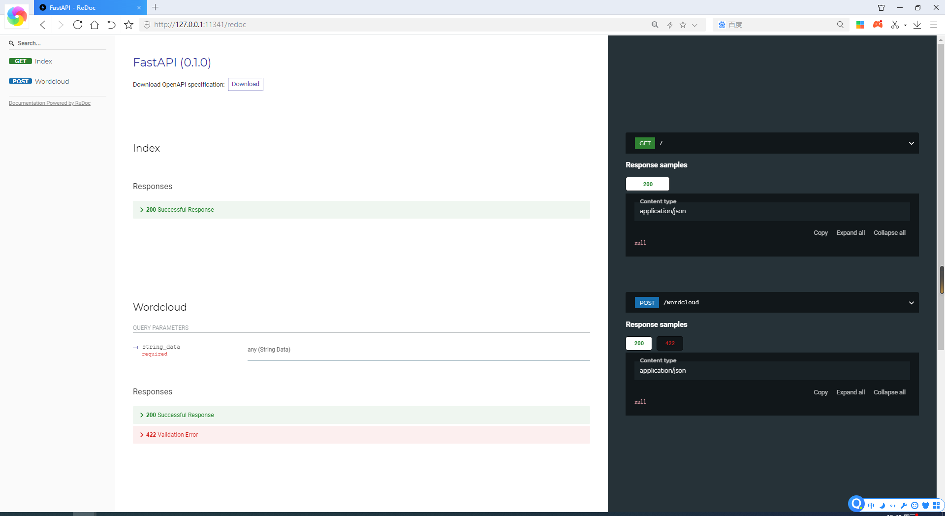The image size is (945, 516).
Task: Click the game center controller icon
Action: pos(878,25)
